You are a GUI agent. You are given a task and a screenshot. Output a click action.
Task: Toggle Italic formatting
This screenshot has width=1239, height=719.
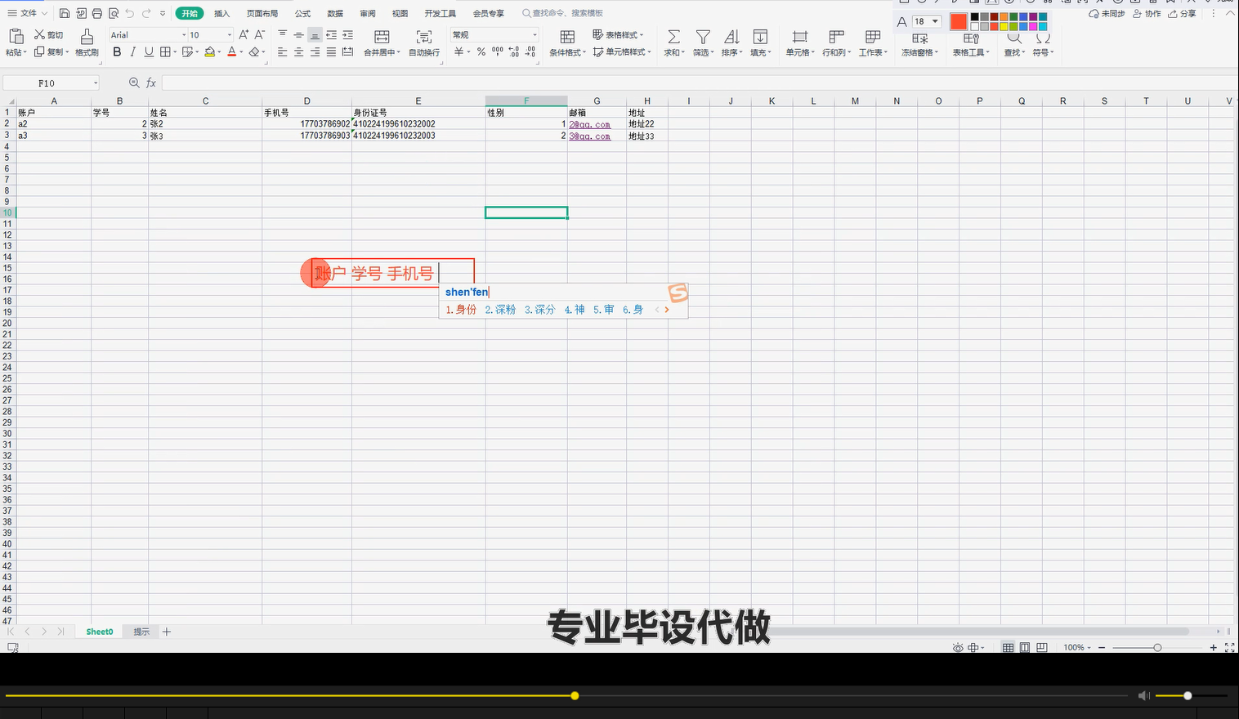pyautogui.click(x=132, y=51)
